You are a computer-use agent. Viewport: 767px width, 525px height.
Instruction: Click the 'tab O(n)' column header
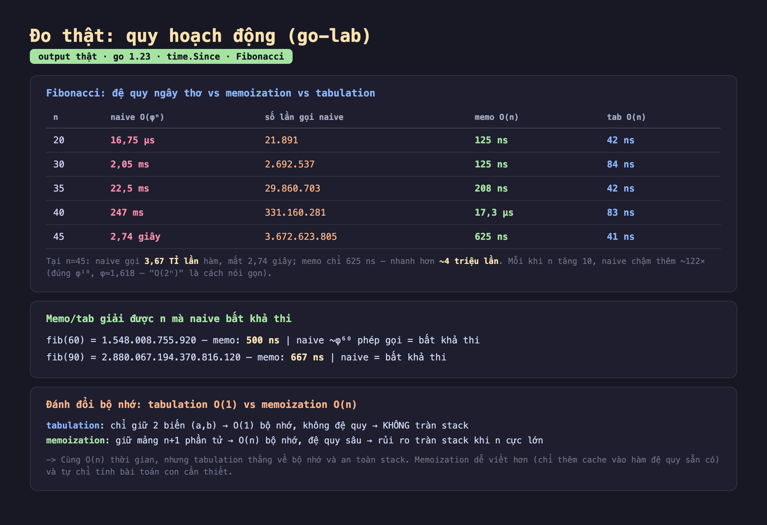tap(626, 117)
